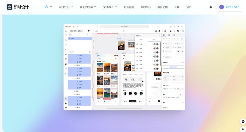Click the scroll-to-top arrow button

point(243,122)
